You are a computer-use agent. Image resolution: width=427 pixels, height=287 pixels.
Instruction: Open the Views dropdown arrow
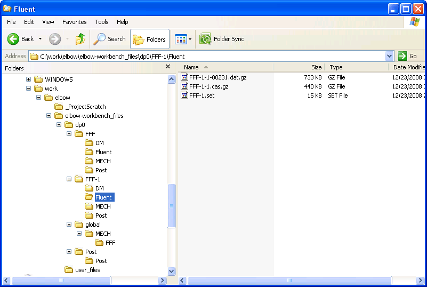(x=190, y=39)
